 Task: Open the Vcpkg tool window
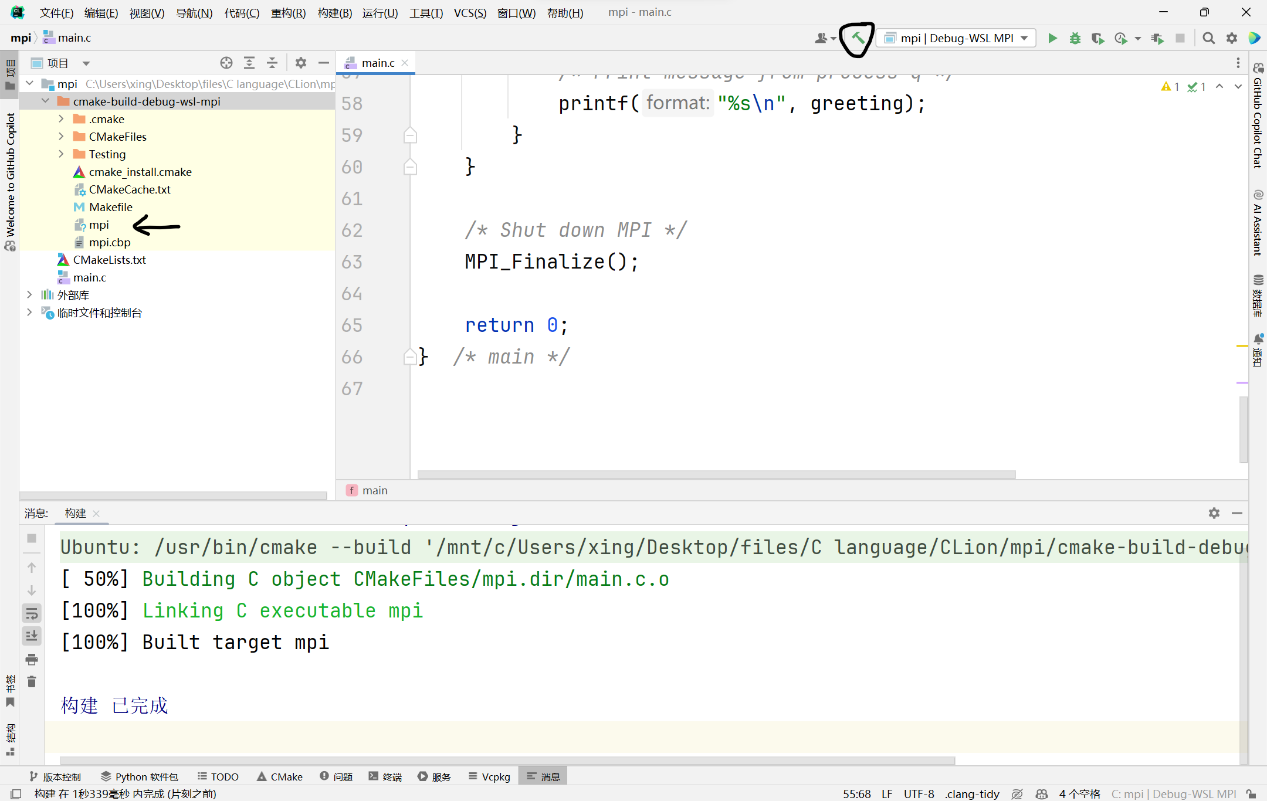[489, 776]
